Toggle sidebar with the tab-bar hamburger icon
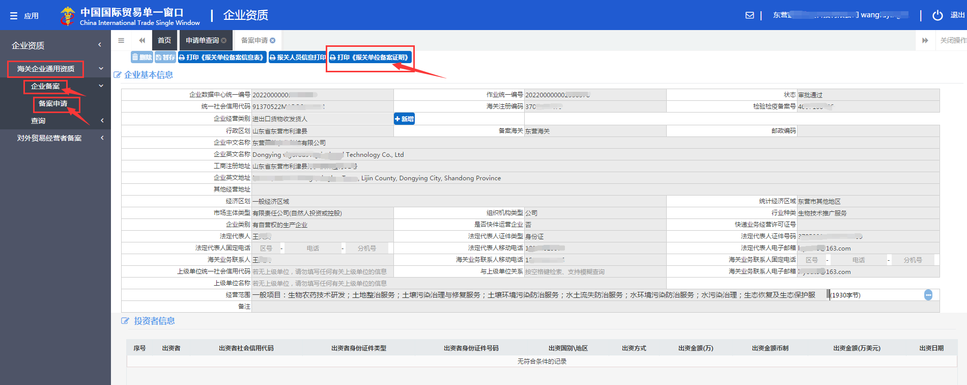This screenshot has height=385, width=967. coord(121,40)
